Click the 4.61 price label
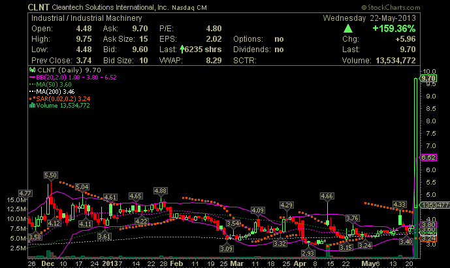This screenshot has height=268, width=450. pyautogui.click(x=110, y=197)
